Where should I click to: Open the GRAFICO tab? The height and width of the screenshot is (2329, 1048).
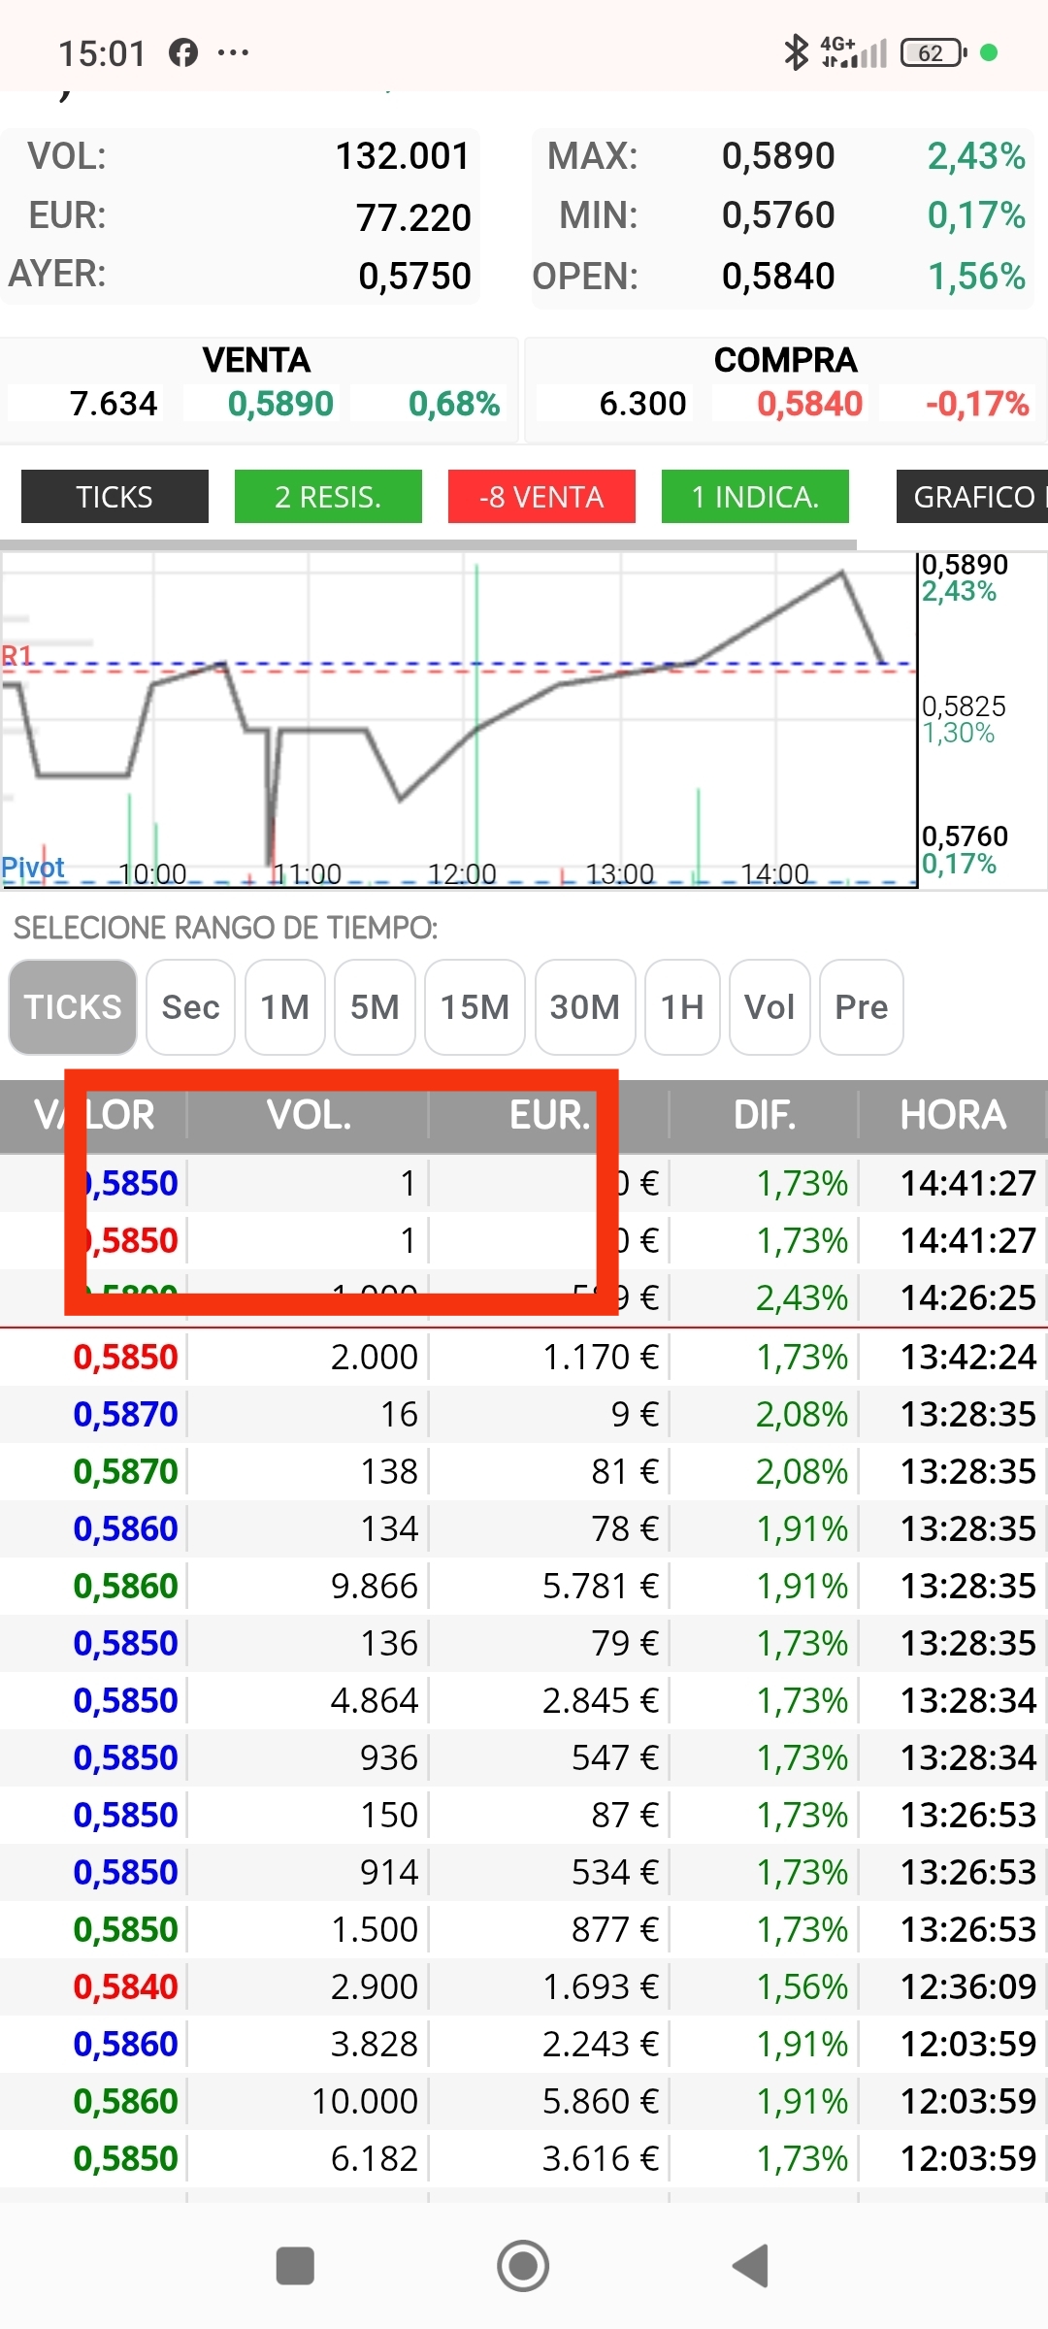tap(972, 497)
